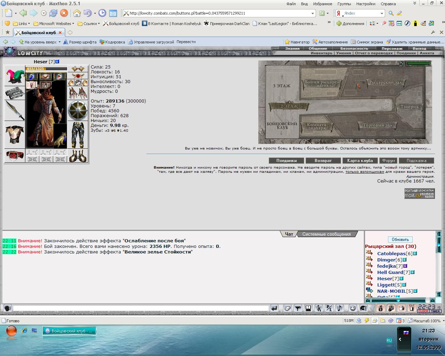Expand the Links favorites folder
The height and width of the screenshot is (356, 445).
click(x=21, y=24)
